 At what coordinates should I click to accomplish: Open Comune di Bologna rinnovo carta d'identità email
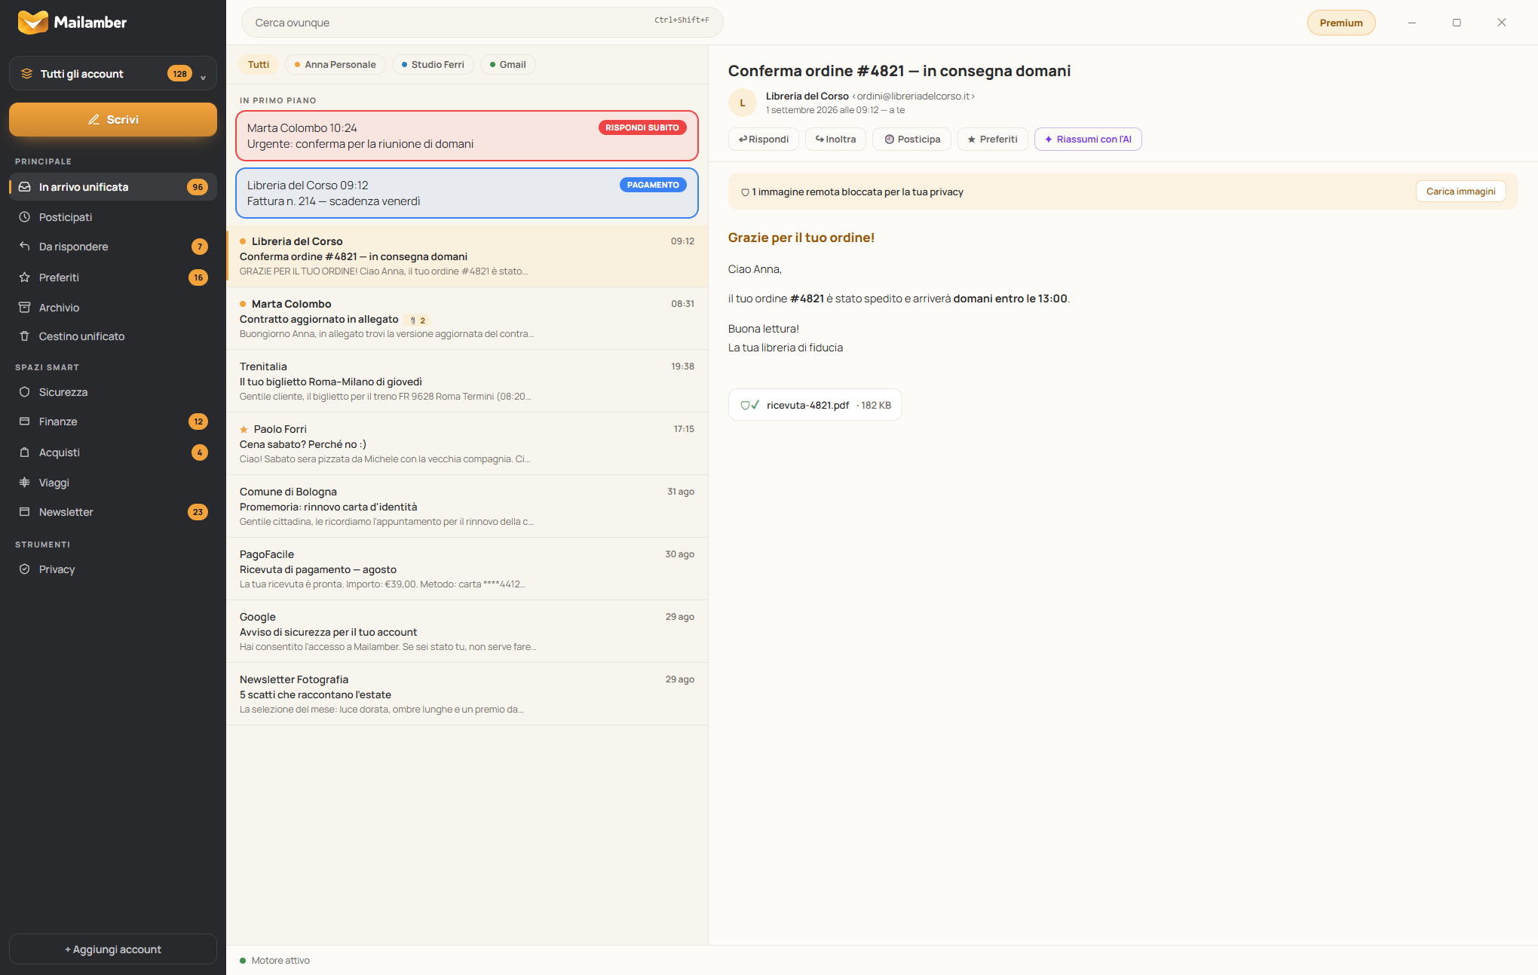click(467, 506)
